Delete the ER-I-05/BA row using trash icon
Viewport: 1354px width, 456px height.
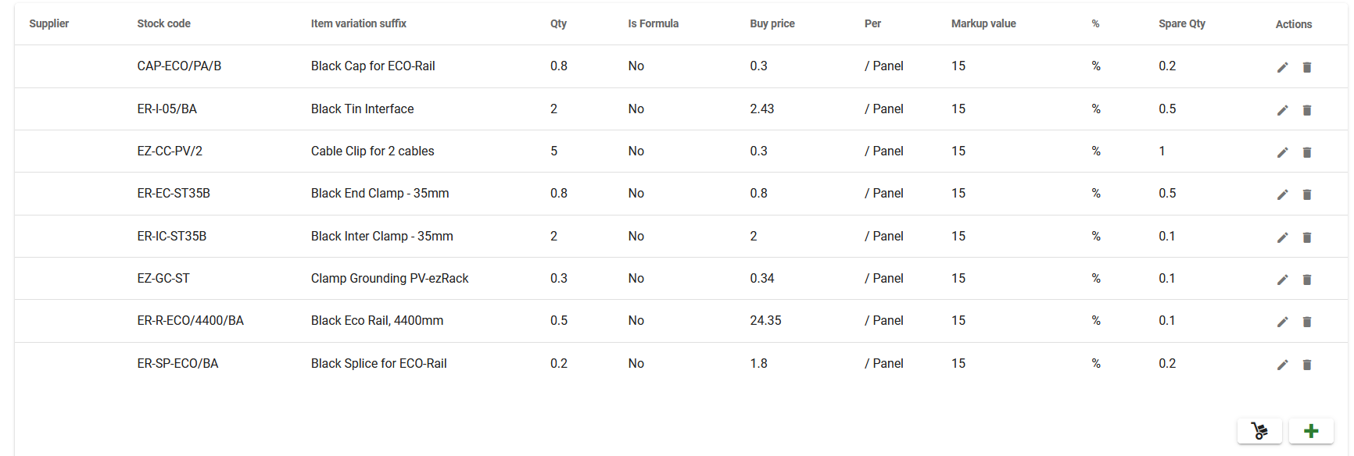click(1306, 110)
